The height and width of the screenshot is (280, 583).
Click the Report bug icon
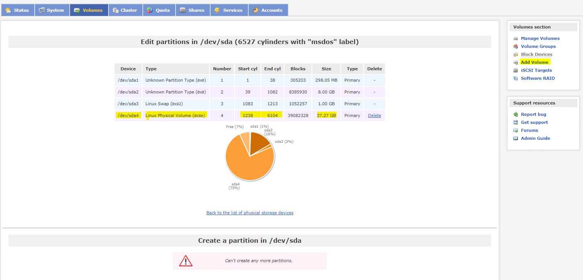[516, 114]
